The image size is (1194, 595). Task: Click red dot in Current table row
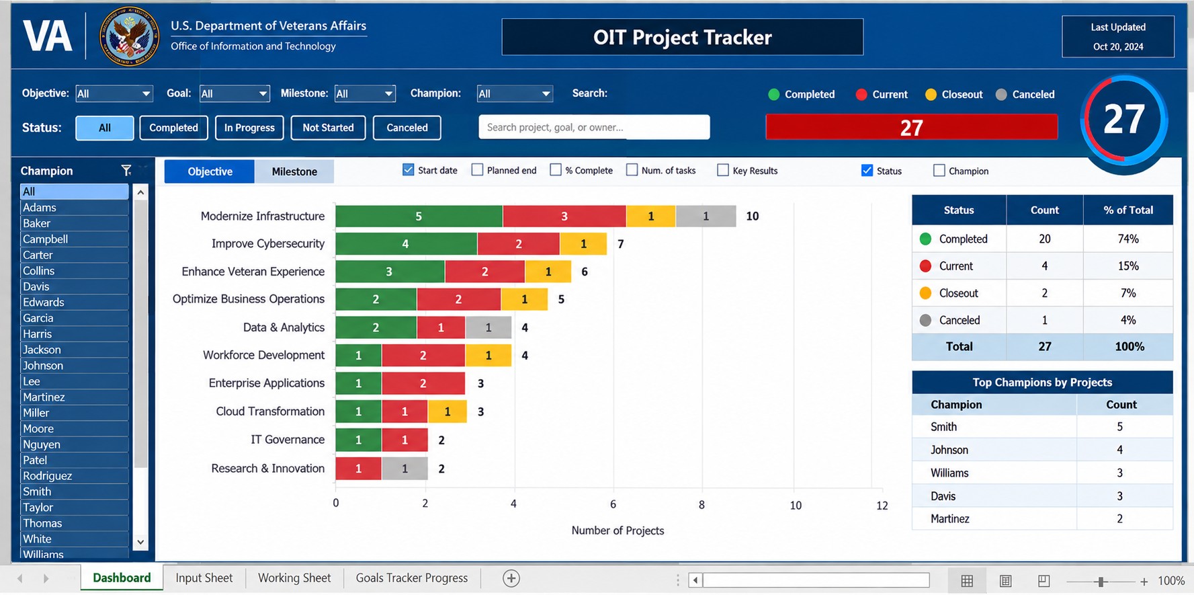[x=925, y=266]
